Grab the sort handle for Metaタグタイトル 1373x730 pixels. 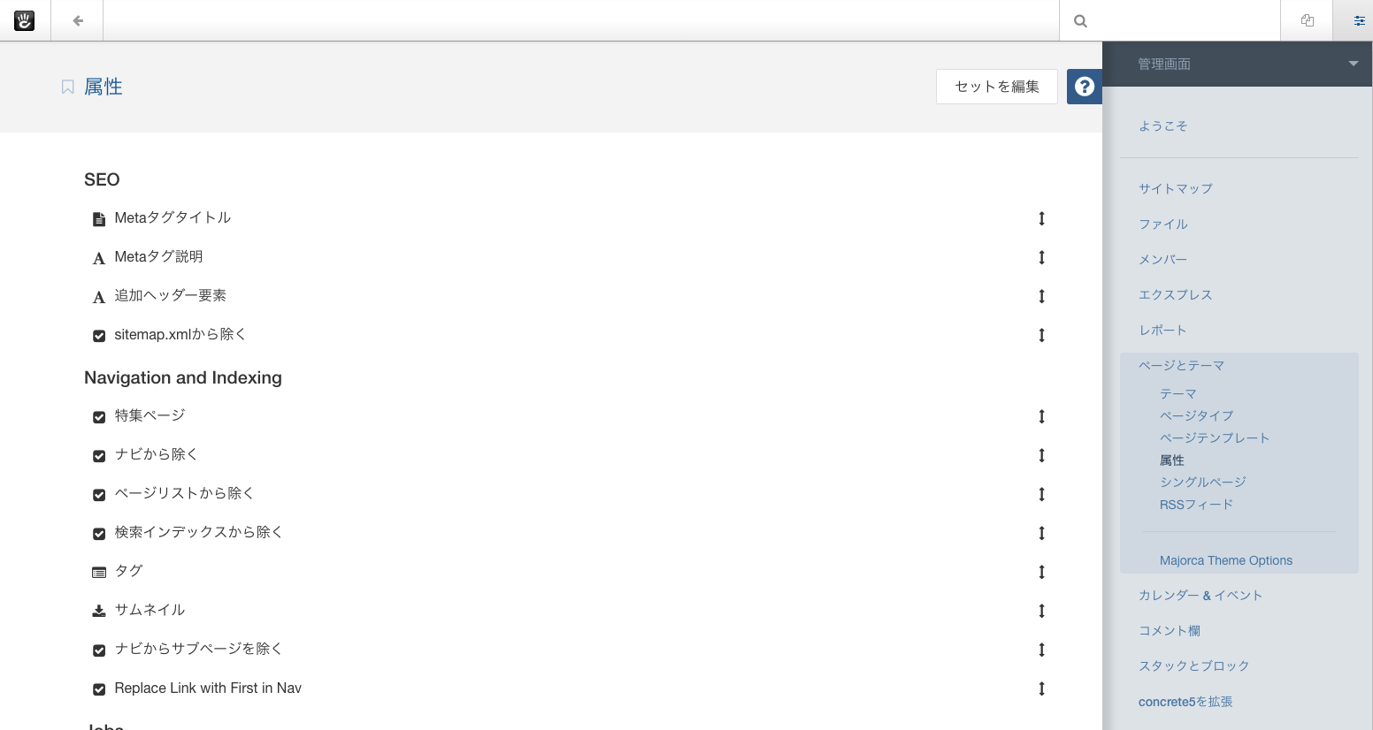click(x=1042, y=218)
